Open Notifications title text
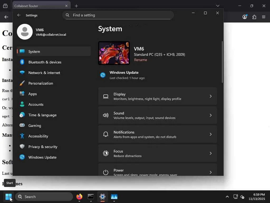 124,132
